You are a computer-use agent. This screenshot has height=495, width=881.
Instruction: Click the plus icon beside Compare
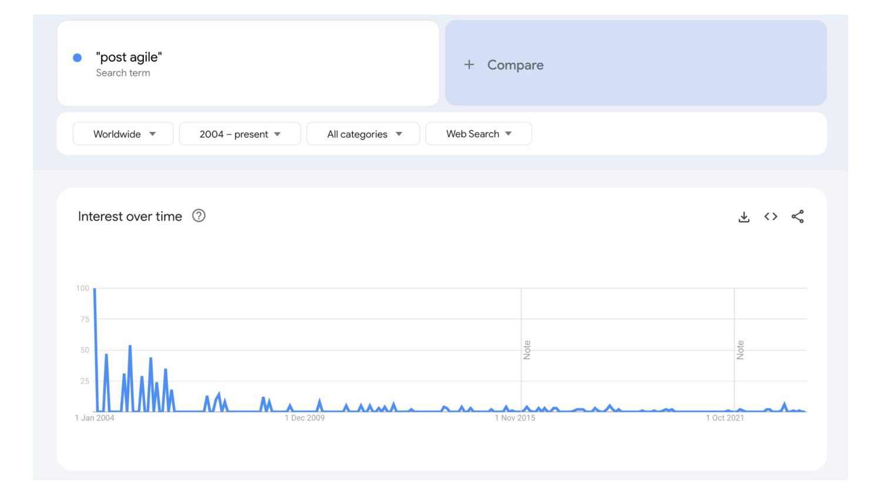click(x=469, y=65)
